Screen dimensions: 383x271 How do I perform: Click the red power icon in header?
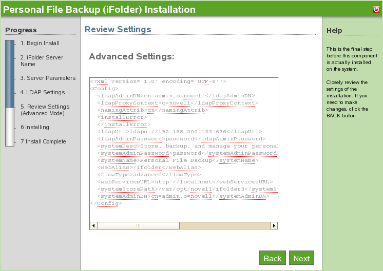(376, 9)
